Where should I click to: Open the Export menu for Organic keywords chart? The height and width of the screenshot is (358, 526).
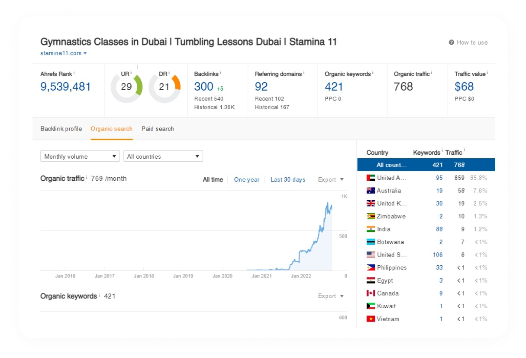[331, 296]
